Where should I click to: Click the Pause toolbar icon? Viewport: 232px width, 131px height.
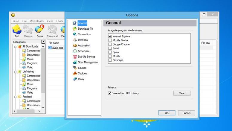(40, 29)
